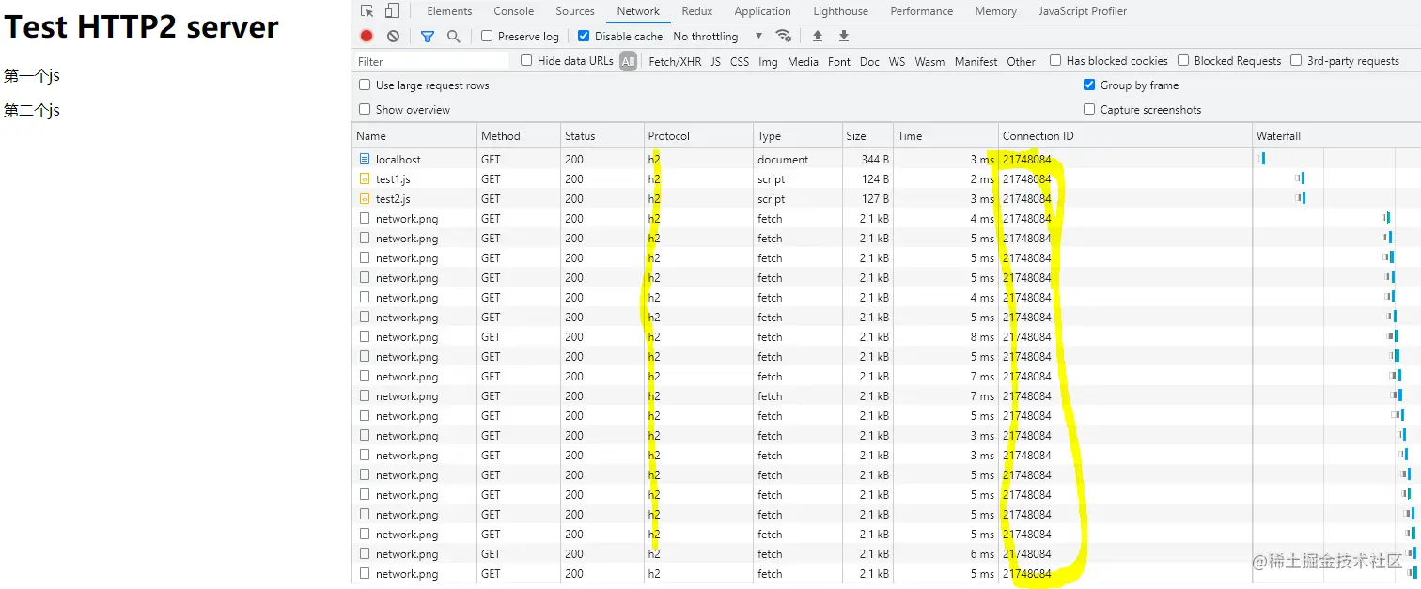The width and height of the screenshot is (1421, 589).
Task: Check the Blocked Requests checkbox
Action: 1183,60
